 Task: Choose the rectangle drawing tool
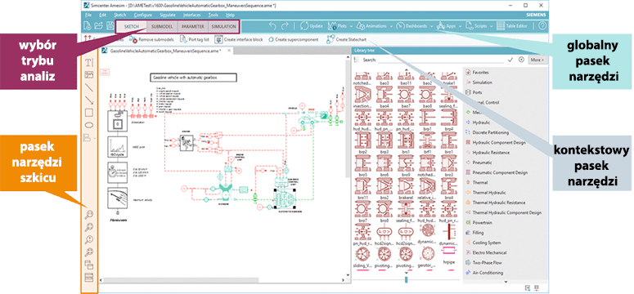pyautogui.click(x=89, y=112)
